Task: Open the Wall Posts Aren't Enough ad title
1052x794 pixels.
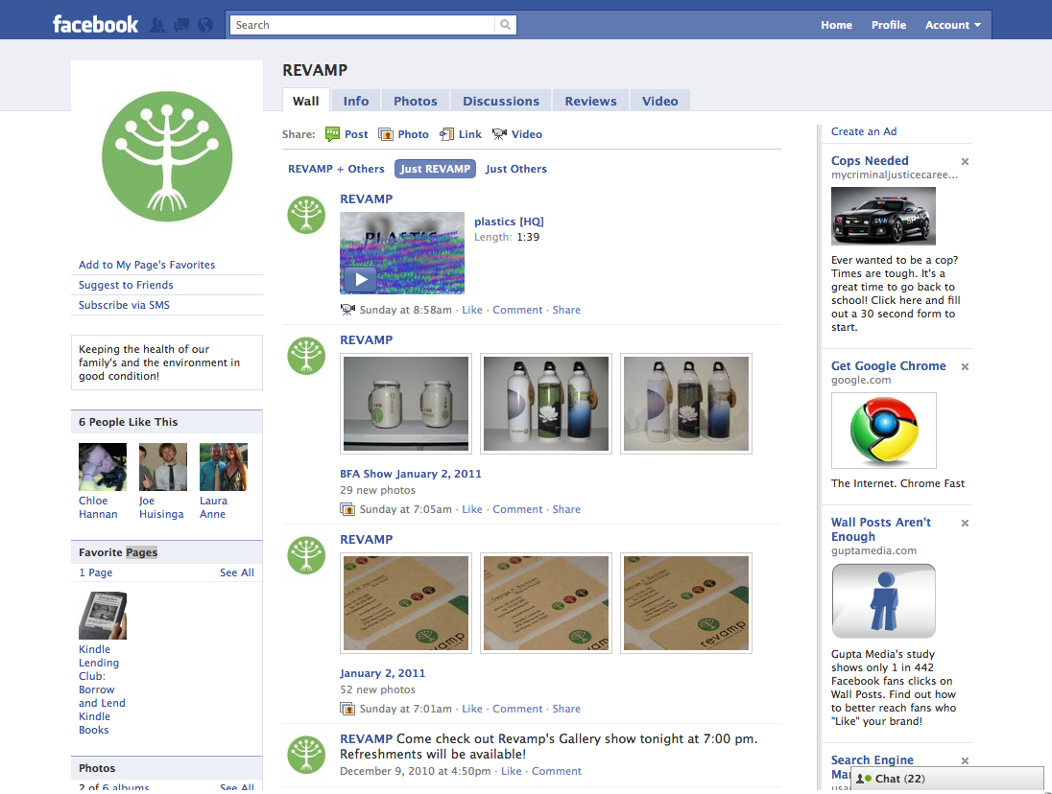Action: click(x=881, y=529)
